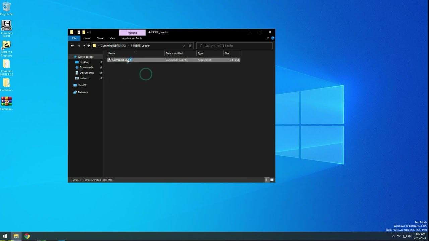The height and width of the screenshot is (241, 429).
Task: Open Pictures in the navigation pane
Action: point(84,78)
